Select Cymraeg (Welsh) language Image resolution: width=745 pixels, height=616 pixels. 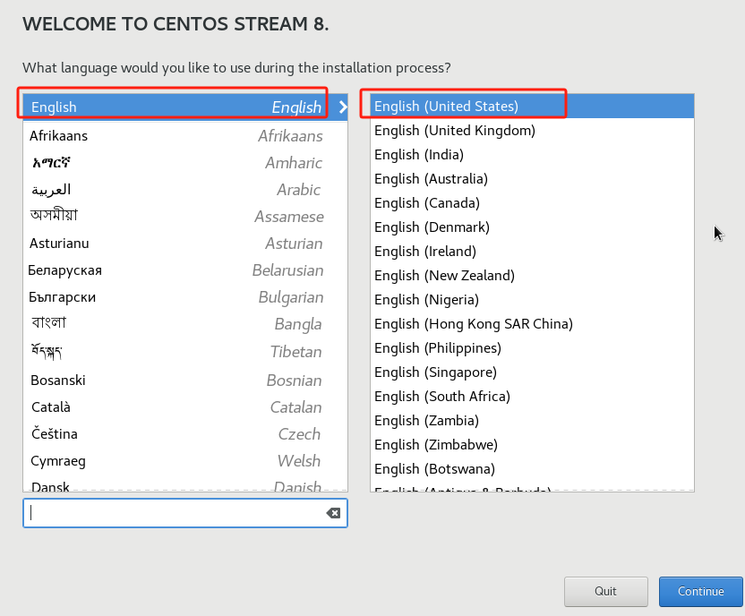click(x=185, y=461)
